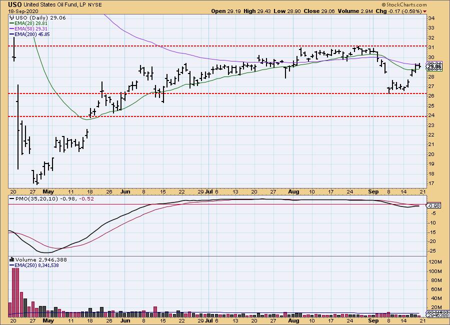Click the blue EMA(200) legend line marker
450x325 pixels.
11,34
